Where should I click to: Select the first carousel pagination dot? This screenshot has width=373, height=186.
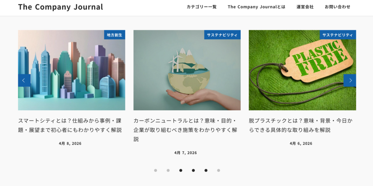point(156,170)
